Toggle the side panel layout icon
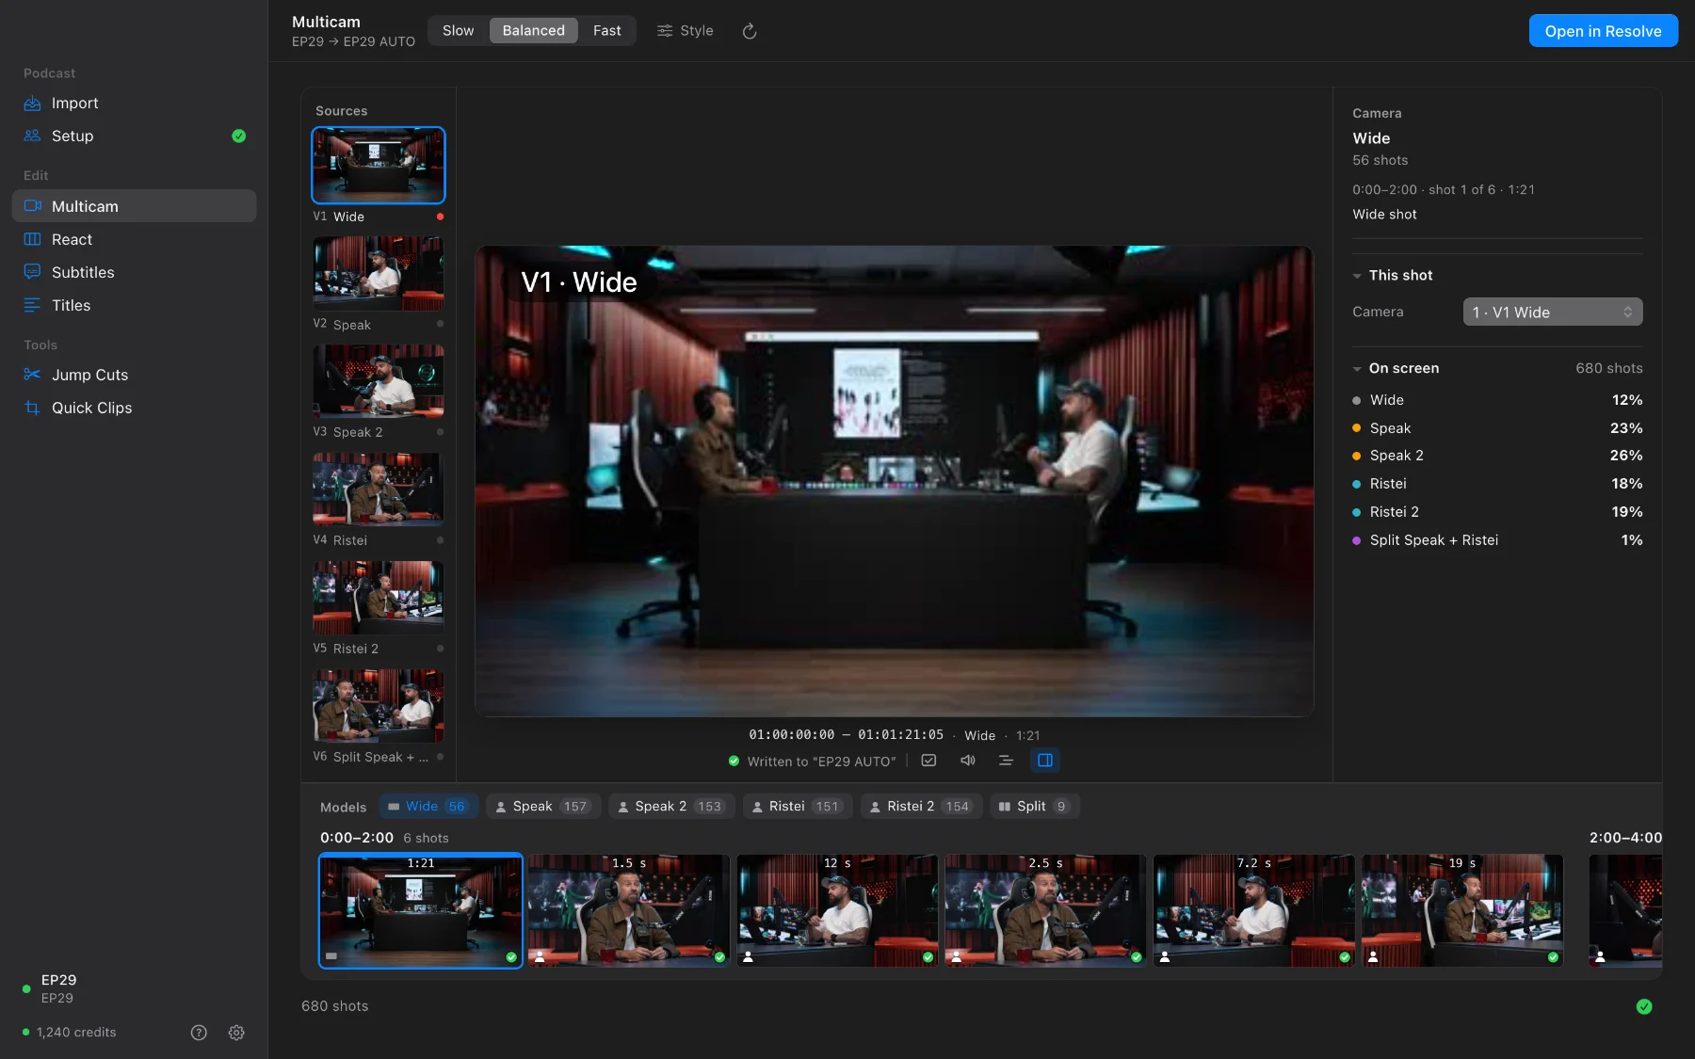Viewport: 1695px width, 1059px height. pyautogui.click(x=1045, y=761)
